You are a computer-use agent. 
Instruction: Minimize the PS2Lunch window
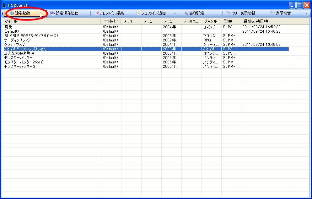[x=292, y=5]
